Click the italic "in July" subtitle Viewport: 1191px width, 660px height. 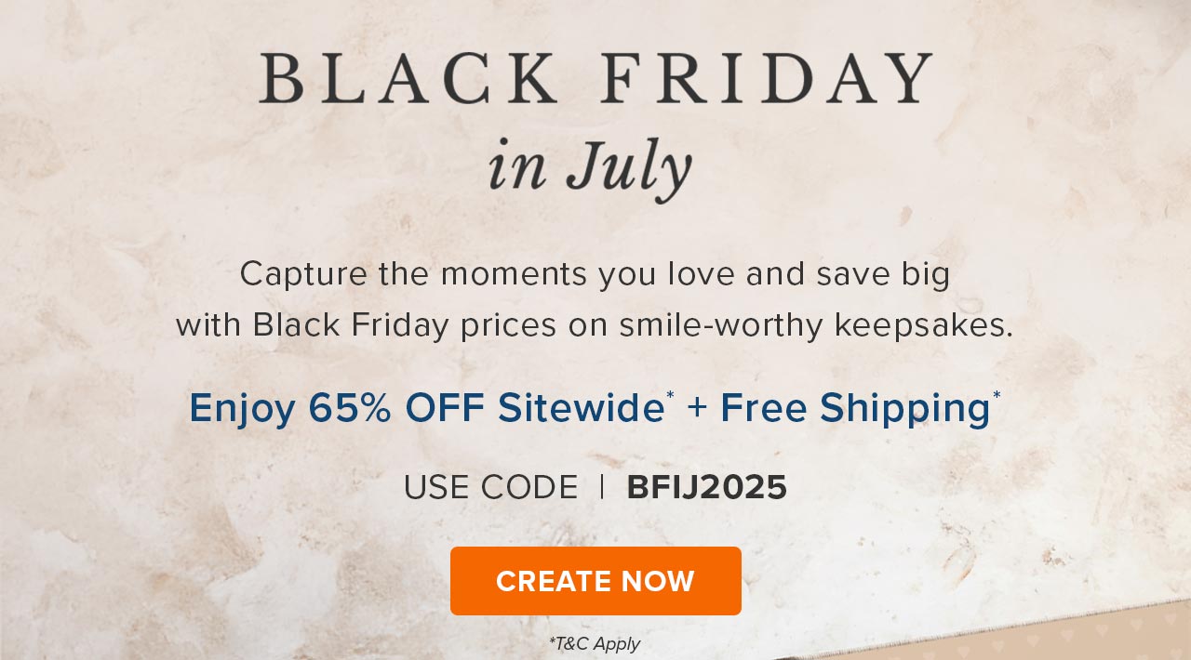pyautogui.click(x=591, y=167)
